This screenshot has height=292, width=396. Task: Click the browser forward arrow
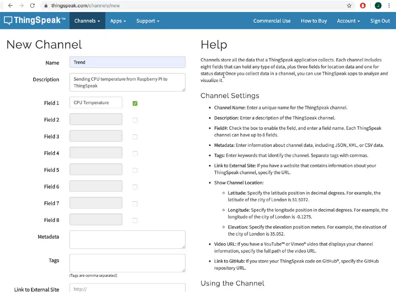(21, 6)
